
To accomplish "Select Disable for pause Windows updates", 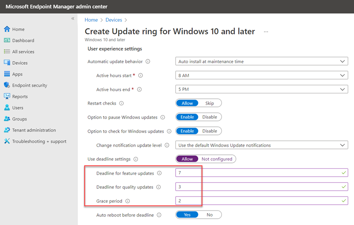I will (210, 117).
